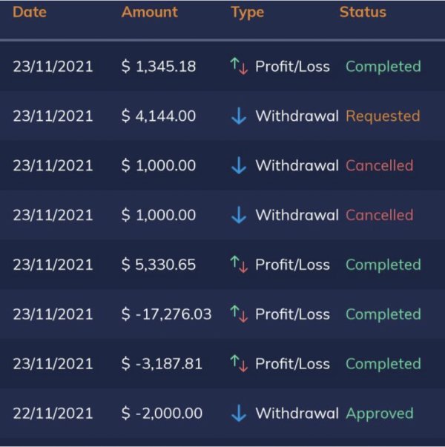Sort by the Amount column header
The height and width of the screenshot is (447, 445).
coord(150,13)
